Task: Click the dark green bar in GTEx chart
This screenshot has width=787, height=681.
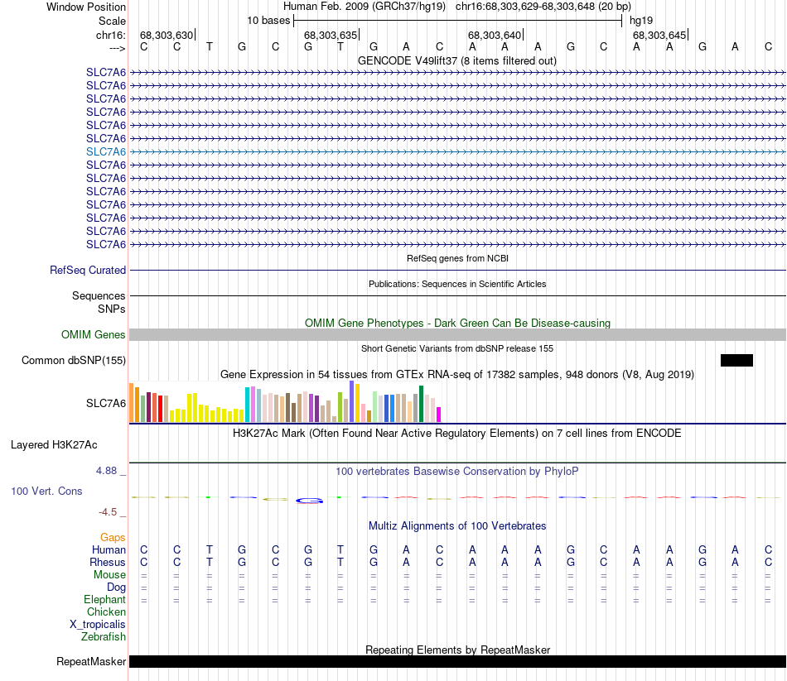Action: click(421, 404)
